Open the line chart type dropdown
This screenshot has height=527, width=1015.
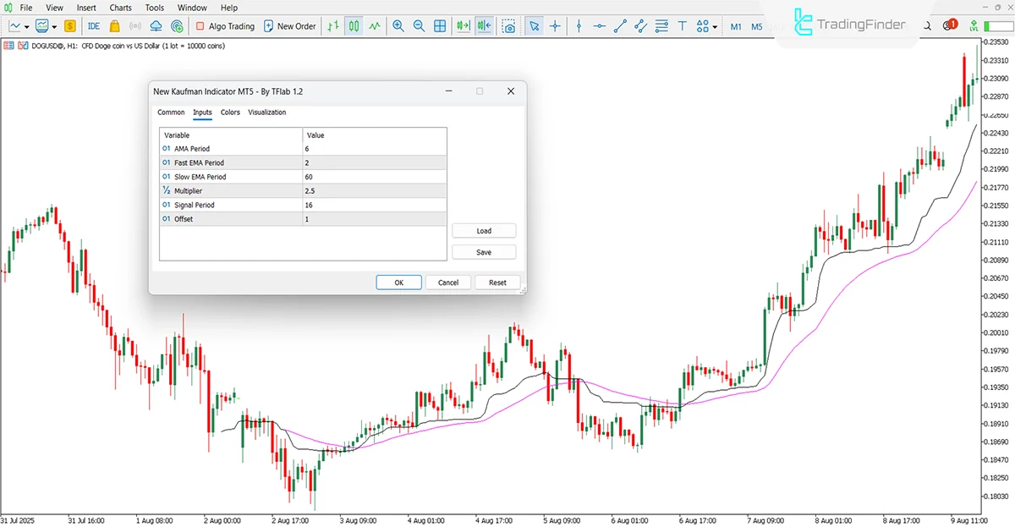(x=29, y=26)
